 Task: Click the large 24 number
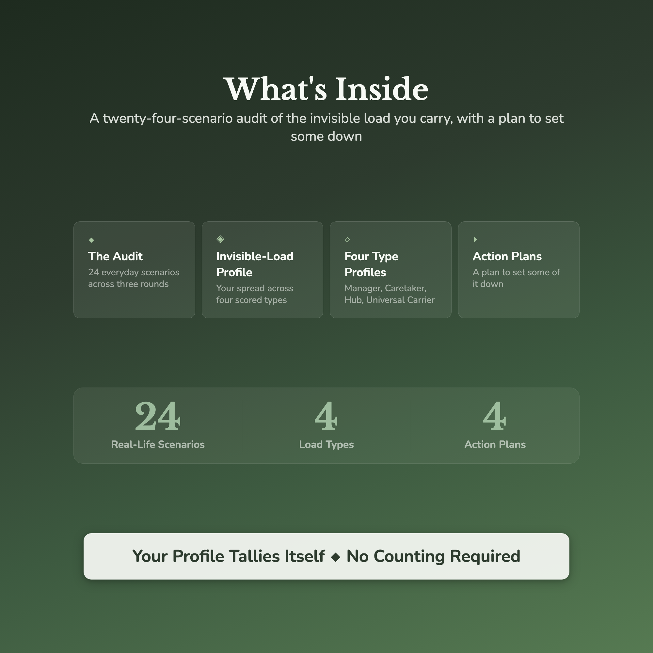[158, 416]
